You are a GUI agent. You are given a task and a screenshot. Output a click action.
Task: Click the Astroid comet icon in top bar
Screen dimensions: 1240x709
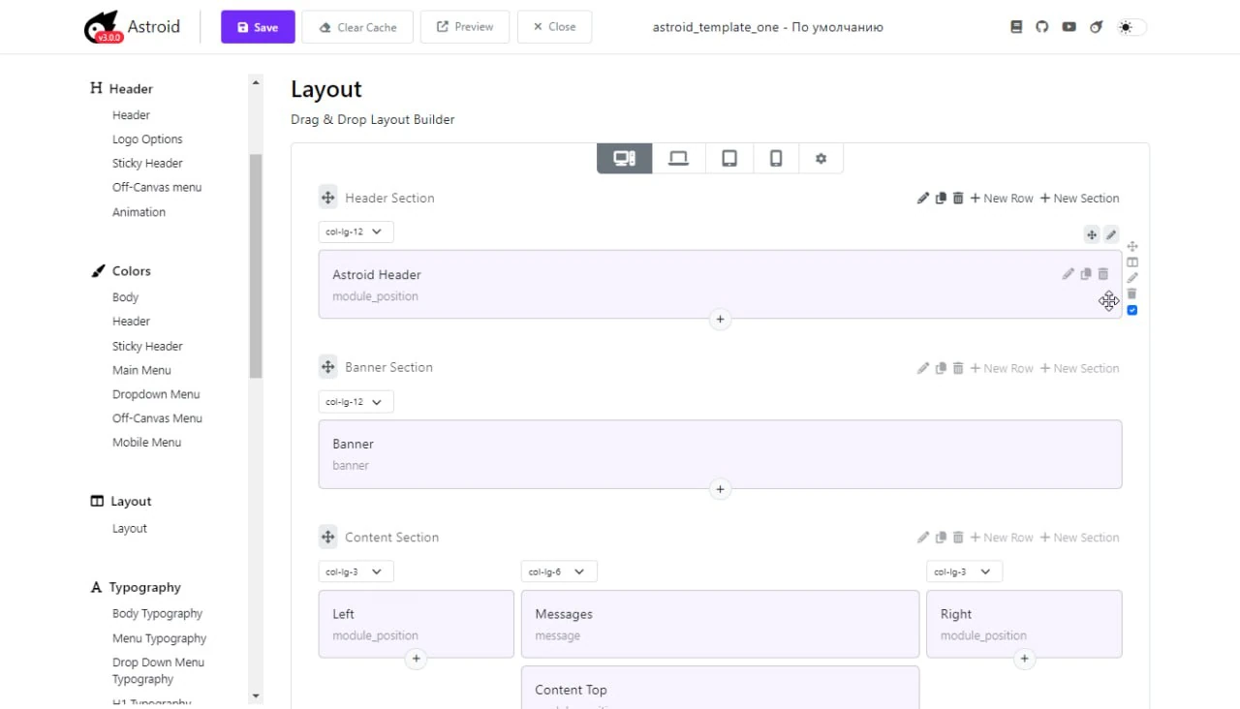1097,27
